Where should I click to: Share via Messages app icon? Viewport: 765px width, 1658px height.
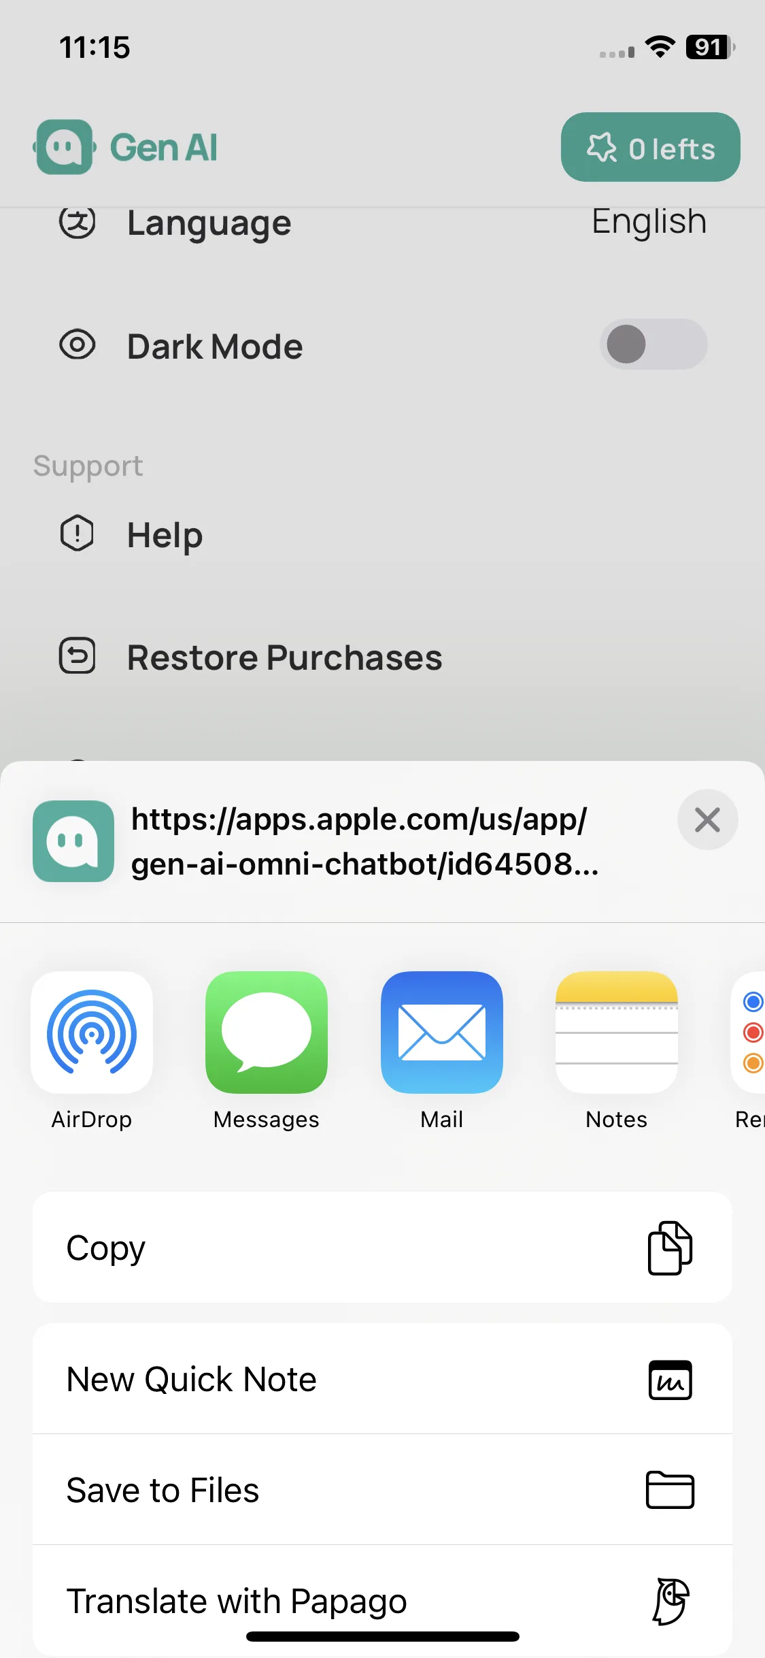point(267,1033)
